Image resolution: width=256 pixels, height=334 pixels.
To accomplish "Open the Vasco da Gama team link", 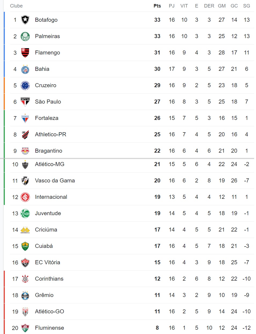I will click(55, 181).
